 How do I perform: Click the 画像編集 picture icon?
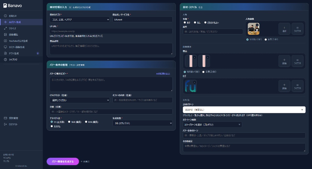(x=5, y=34)
